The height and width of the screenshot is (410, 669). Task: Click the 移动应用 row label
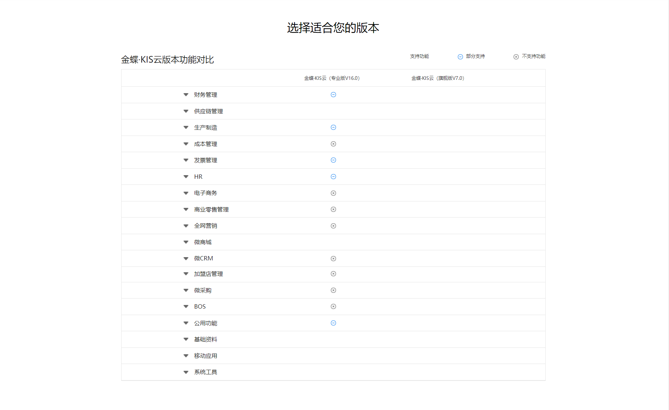205,356
